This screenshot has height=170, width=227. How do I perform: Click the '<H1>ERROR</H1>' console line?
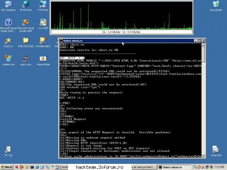(x=72, y=82)
